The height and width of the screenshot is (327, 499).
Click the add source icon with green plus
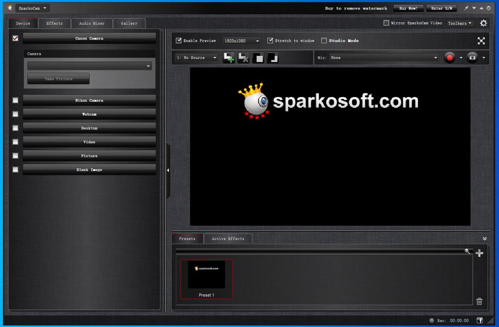pyautogui.click(x=229, y=58)
